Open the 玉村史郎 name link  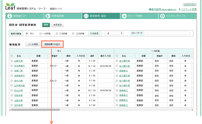pyautogui.click(x=19, y=105)
